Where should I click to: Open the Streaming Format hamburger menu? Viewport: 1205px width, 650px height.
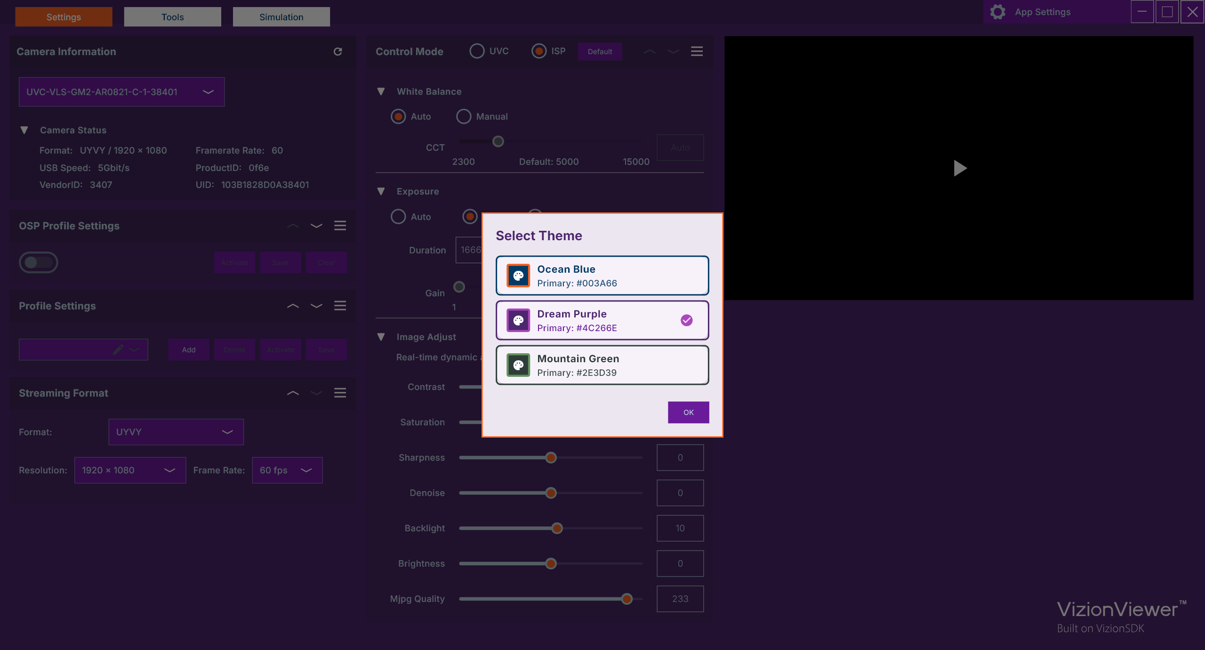340,393
